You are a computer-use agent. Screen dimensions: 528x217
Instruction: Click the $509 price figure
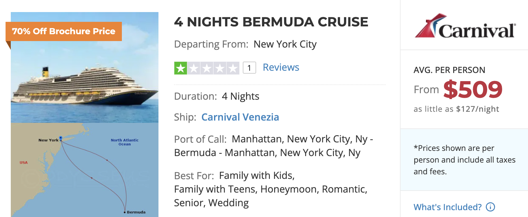click(x=473, y=89)
